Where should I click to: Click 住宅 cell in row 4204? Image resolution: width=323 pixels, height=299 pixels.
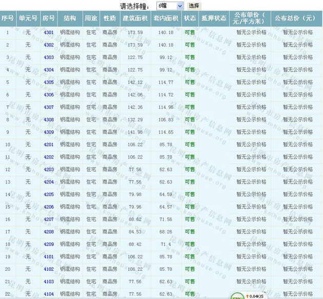pos(91,182)
